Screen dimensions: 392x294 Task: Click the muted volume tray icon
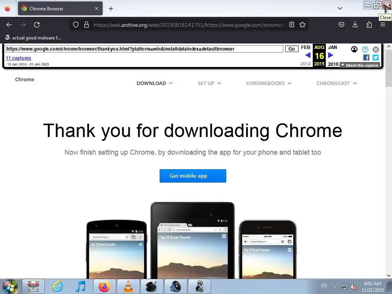(x=353, y=287)
